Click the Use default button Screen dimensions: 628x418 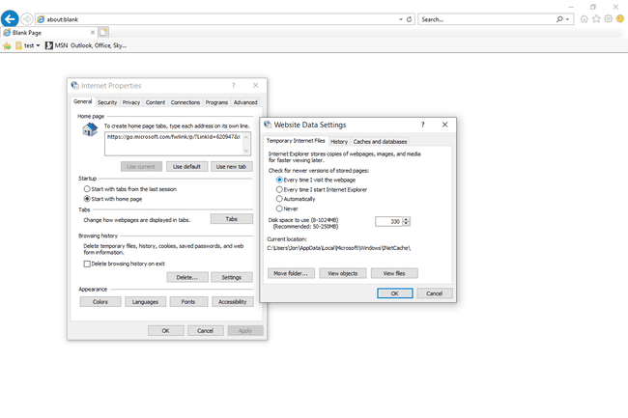pos(186,166)
